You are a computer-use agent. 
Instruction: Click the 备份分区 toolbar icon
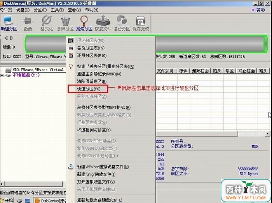point(122,21)
